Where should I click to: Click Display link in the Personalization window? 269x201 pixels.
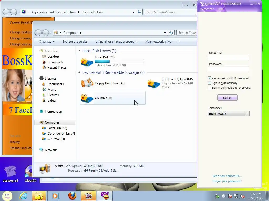point(15,142)
